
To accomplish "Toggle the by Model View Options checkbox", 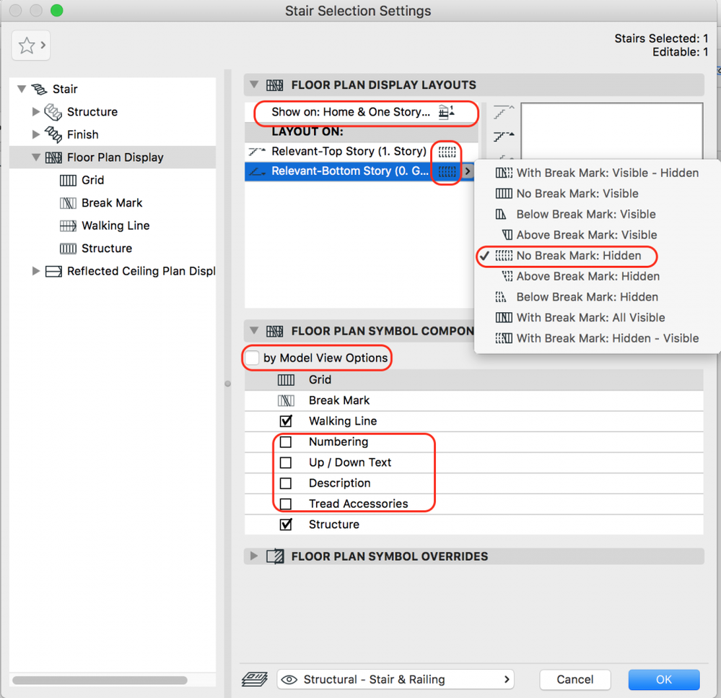I will click(252, 358).
